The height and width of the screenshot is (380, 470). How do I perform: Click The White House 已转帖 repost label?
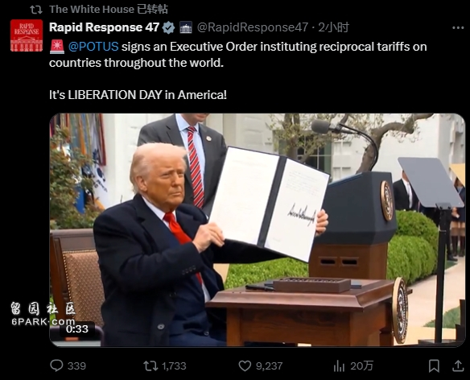coord(109,10)
